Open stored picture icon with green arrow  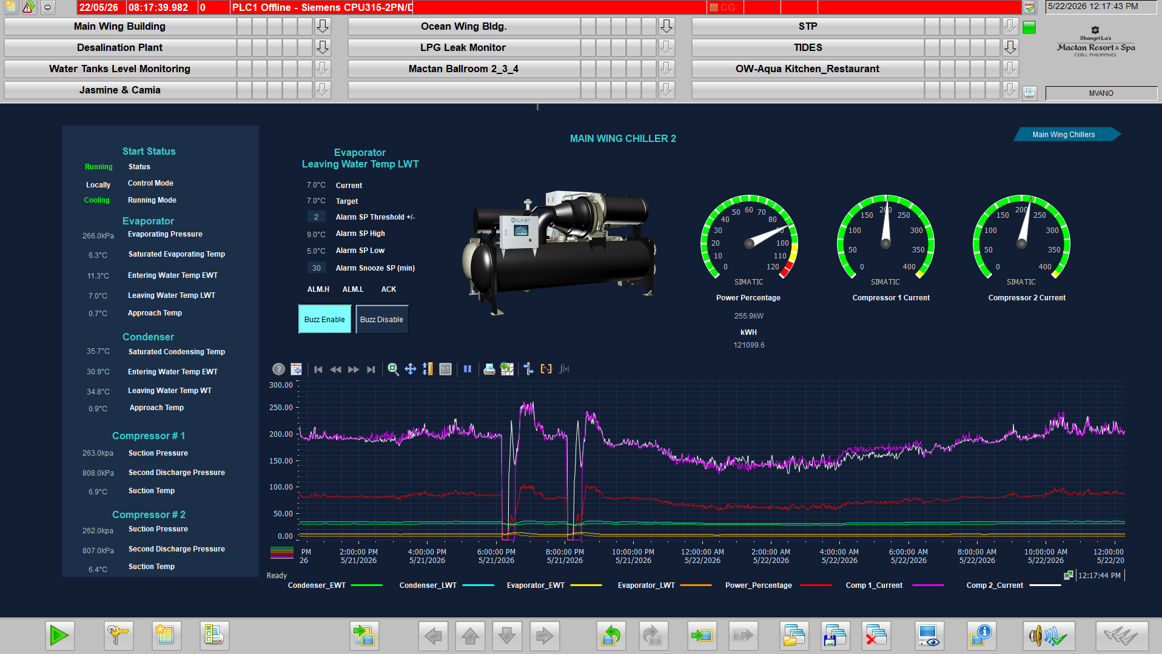click(702, 636)
